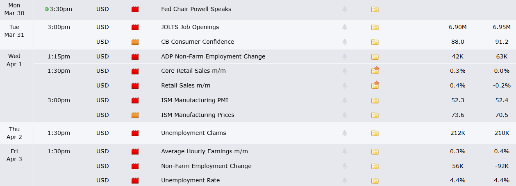This screenshot has width=516, height=186.
Task: Click the JOLTS Job Openings event title
Action: click(x=190, y=27)
